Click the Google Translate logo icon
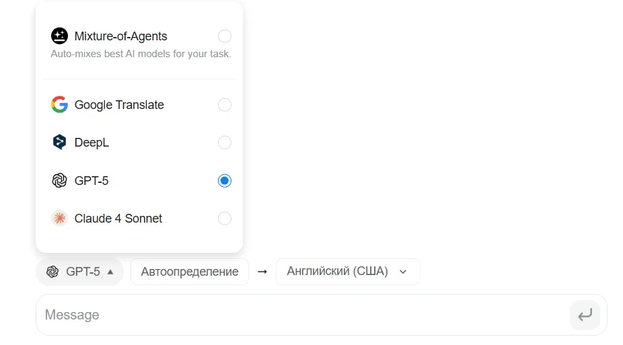This screenshot has height=345, width=623. 59,105
